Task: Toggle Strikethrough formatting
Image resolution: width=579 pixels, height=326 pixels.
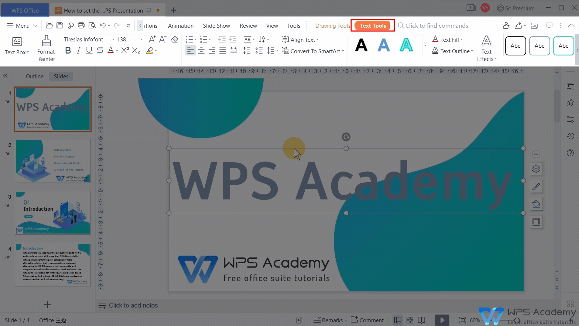Action: click(x=100, y=51)
